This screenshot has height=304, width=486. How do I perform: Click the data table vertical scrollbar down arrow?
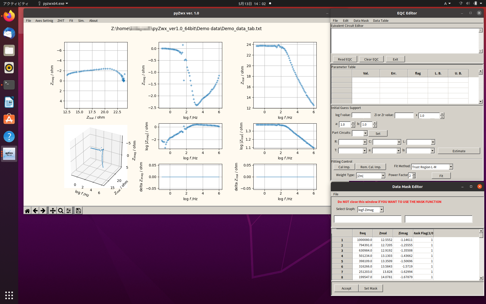[x=481, y=278]
